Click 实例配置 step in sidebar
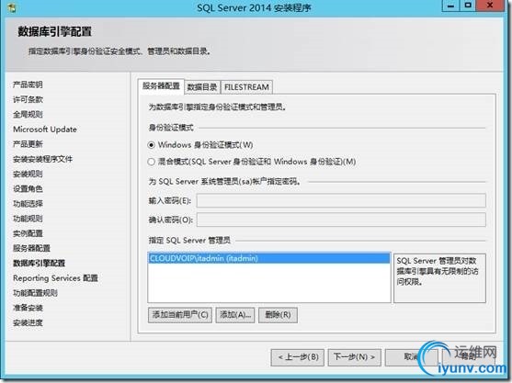512x383 pixels. [28, 233]
